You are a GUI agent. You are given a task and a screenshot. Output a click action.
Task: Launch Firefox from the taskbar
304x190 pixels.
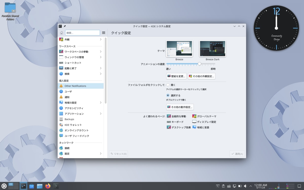(48, 186)
